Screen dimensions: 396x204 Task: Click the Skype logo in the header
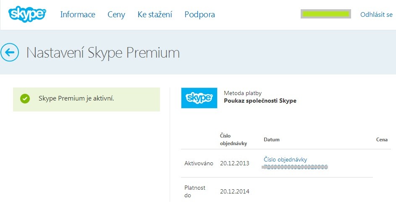27,14
